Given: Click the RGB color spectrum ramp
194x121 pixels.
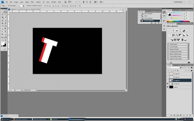Looking at the screenshot, I should [x=178, y=21].
